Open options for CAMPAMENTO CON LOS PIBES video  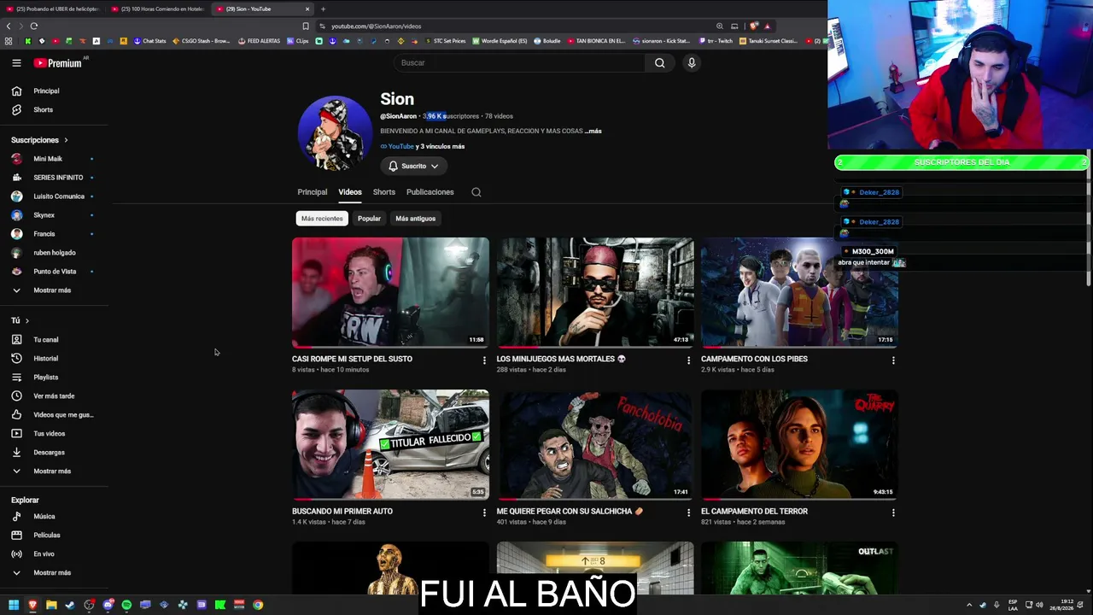[893, 360]
